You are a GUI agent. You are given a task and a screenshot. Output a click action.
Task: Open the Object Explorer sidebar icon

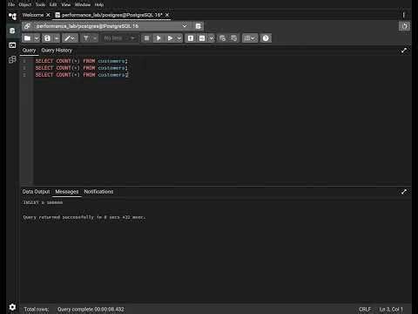(x=12, y=17)
